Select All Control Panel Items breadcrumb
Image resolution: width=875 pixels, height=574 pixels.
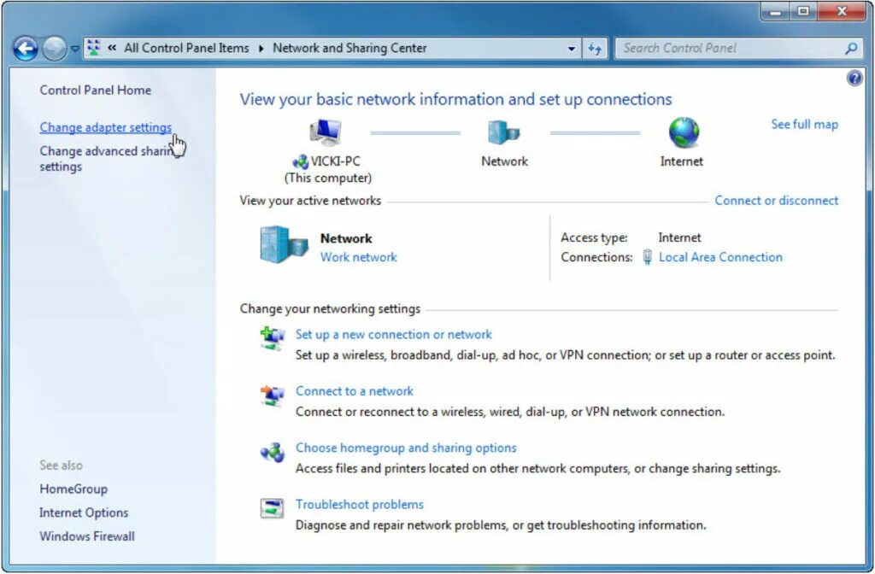coord(186,48)
